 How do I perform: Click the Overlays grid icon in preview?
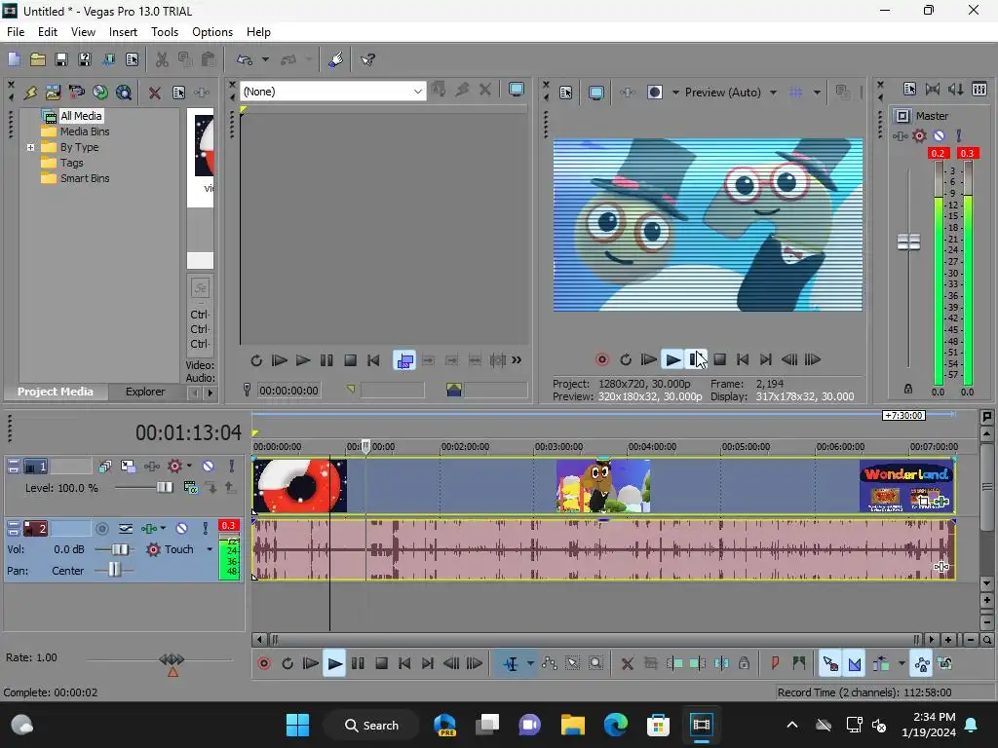point(795,93)
